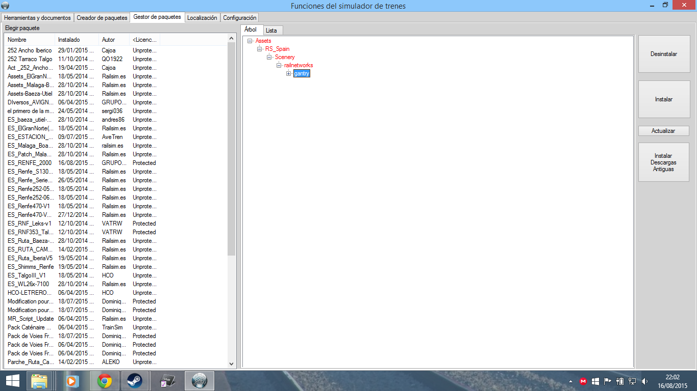Collapse the Scenery tree node
The height and width of the screenshot is (391, 697).
pos(269,57)
